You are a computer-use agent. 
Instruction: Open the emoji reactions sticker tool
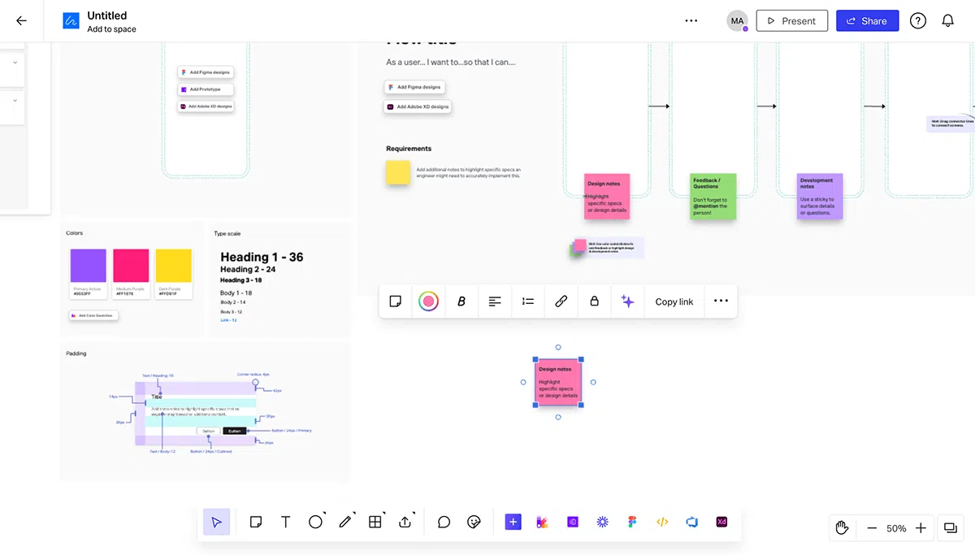tap(474, 522)
